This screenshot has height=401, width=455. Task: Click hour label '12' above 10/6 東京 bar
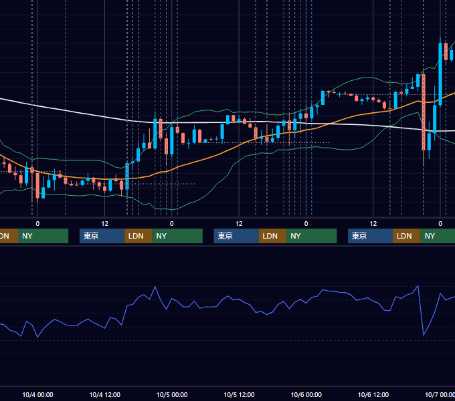pyautogui.click(x=373, y=224)
